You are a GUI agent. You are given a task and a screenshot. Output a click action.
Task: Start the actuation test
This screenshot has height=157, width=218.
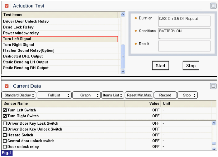click(160, 66)
